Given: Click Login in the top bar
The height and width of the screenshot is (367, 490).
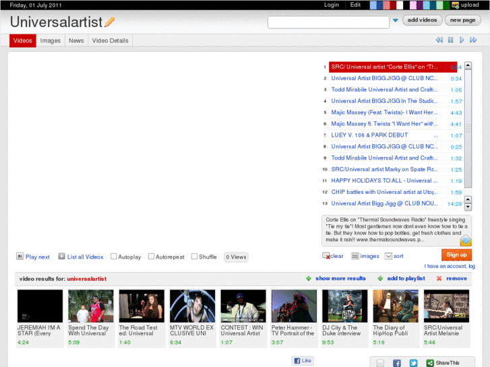Looking at the screenshot, I should [x=331, y=5].
